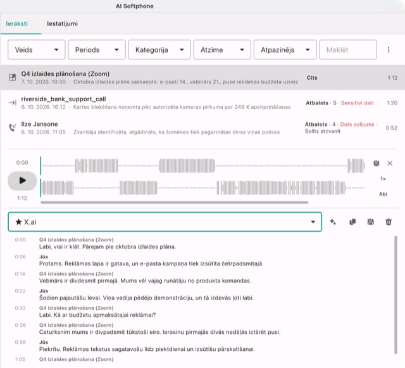Click the transcript vertical scrollbar

point(396,295)
